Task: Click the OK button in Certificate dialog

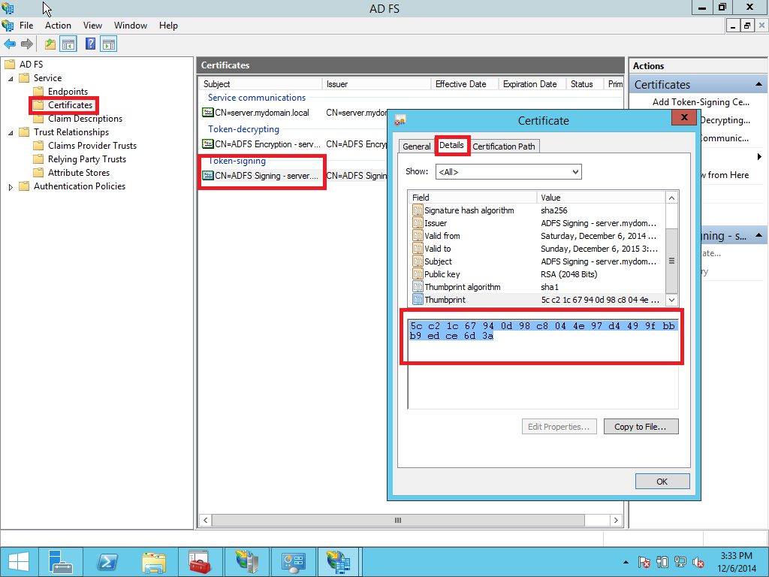Action: point(662,481)
